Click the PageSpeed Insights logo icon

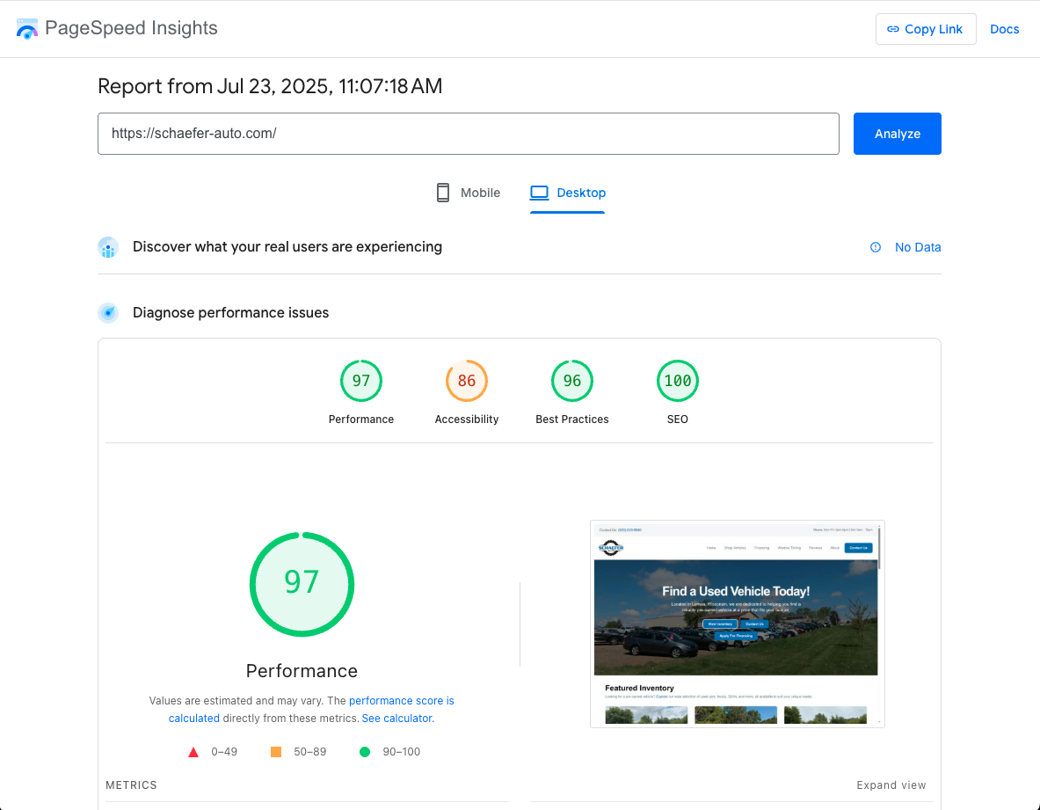28,29
